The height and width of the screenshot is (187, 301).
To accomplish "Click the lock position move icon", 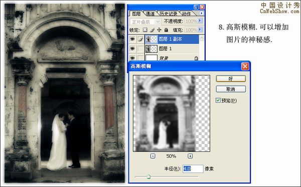I will (159, 30).
